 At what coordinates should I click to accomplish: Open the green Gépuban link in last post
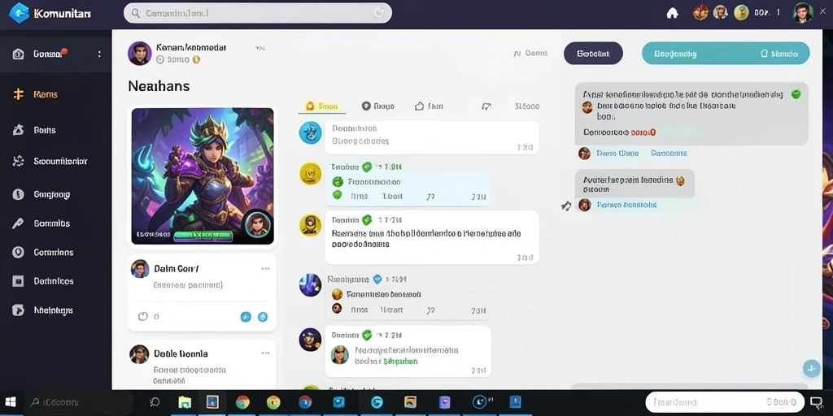400,362
